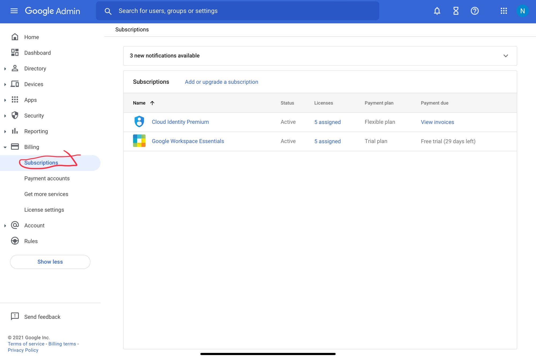Open License settings
Screen dimensions: 536x358
(x=44, y=210)
